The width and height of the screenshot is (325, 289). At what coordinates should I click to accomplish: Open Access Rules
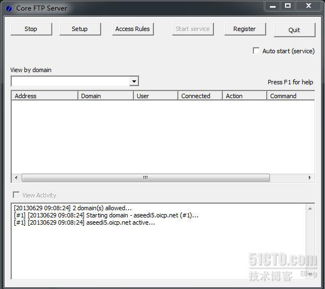click(133, 29)
